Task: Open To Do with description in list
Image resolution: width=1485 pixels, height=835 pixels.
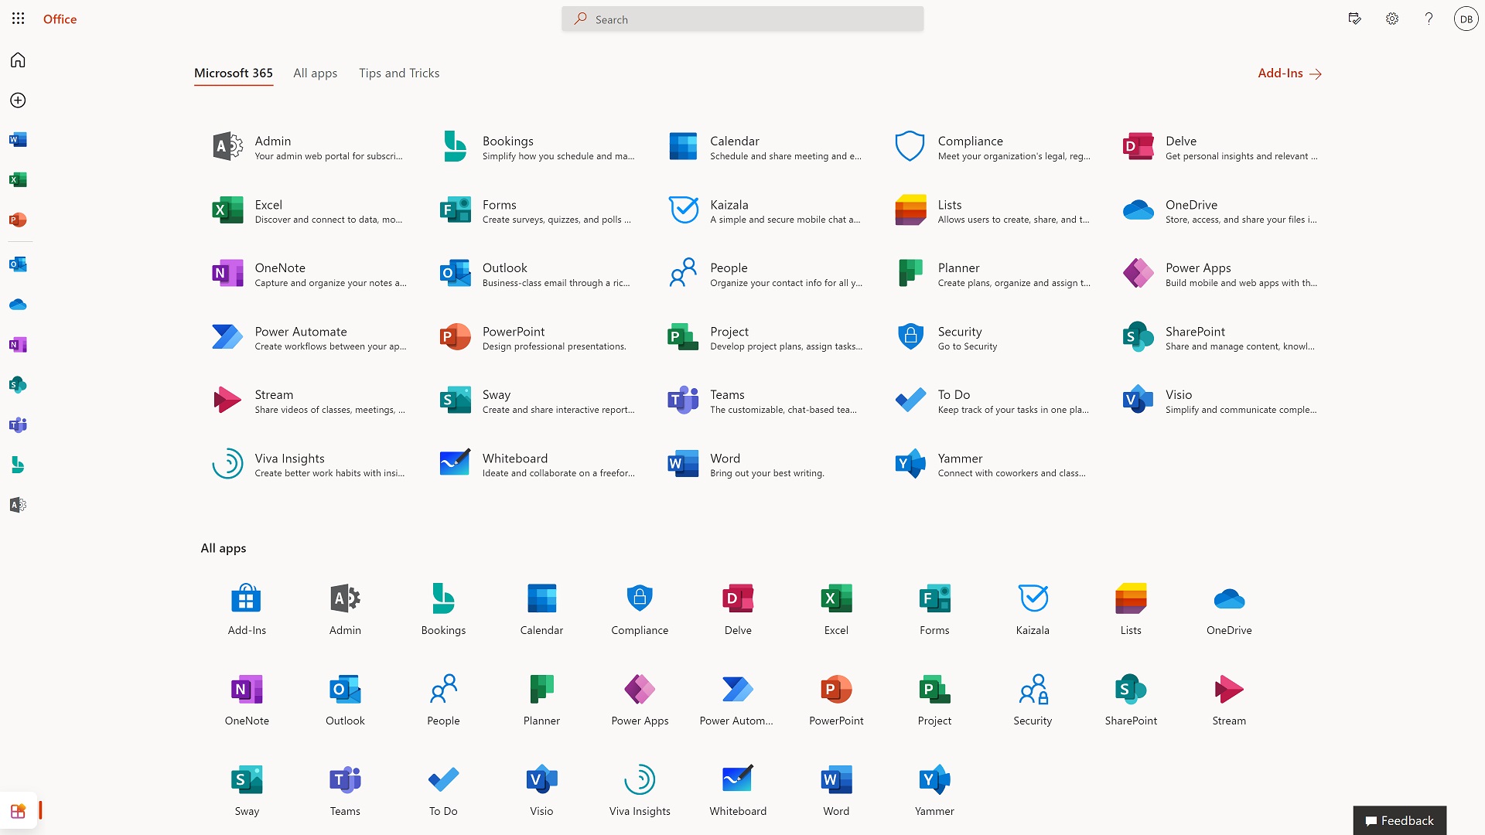Action: pyautogui.click(x=993, y=400)
